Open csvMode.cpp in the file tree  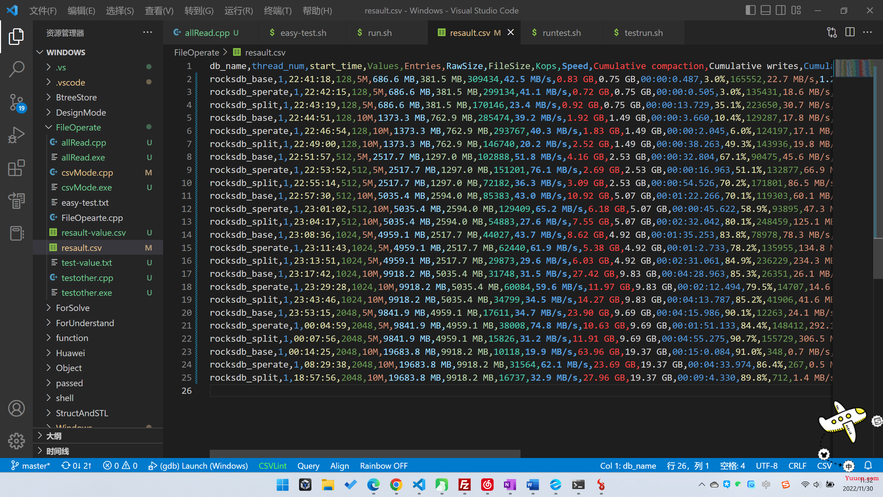[x=98, y=173]
